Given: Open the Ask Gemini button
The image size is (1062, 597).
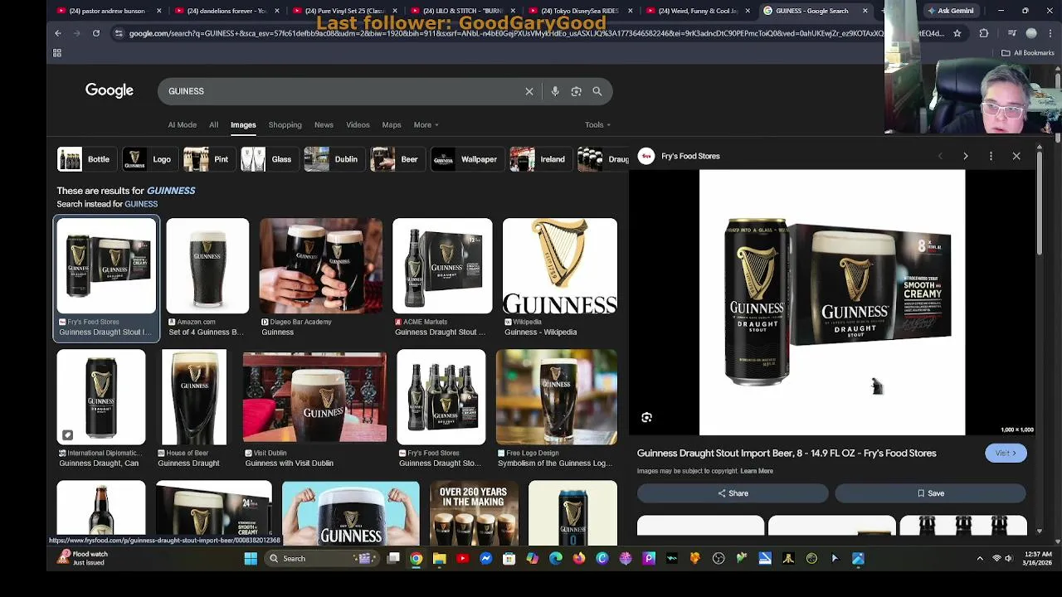Looking at the screenshot, I should pos(950,11).
